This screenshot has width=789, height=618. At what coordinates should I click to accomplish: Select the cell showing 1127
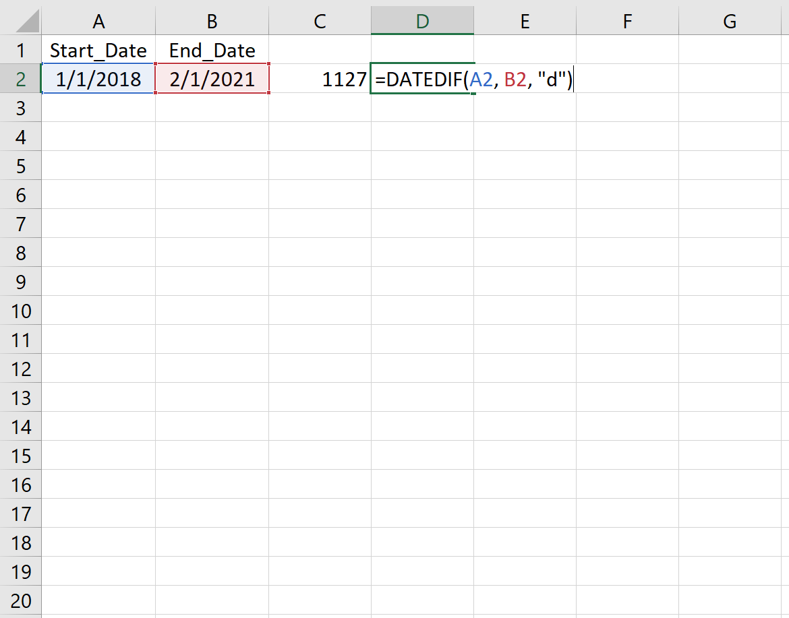pos(320,79)
